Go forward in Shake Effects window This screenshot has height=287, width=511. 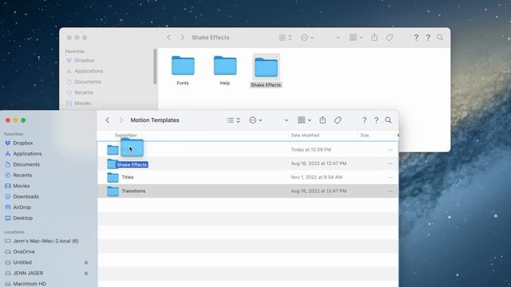tap(182, 37)
